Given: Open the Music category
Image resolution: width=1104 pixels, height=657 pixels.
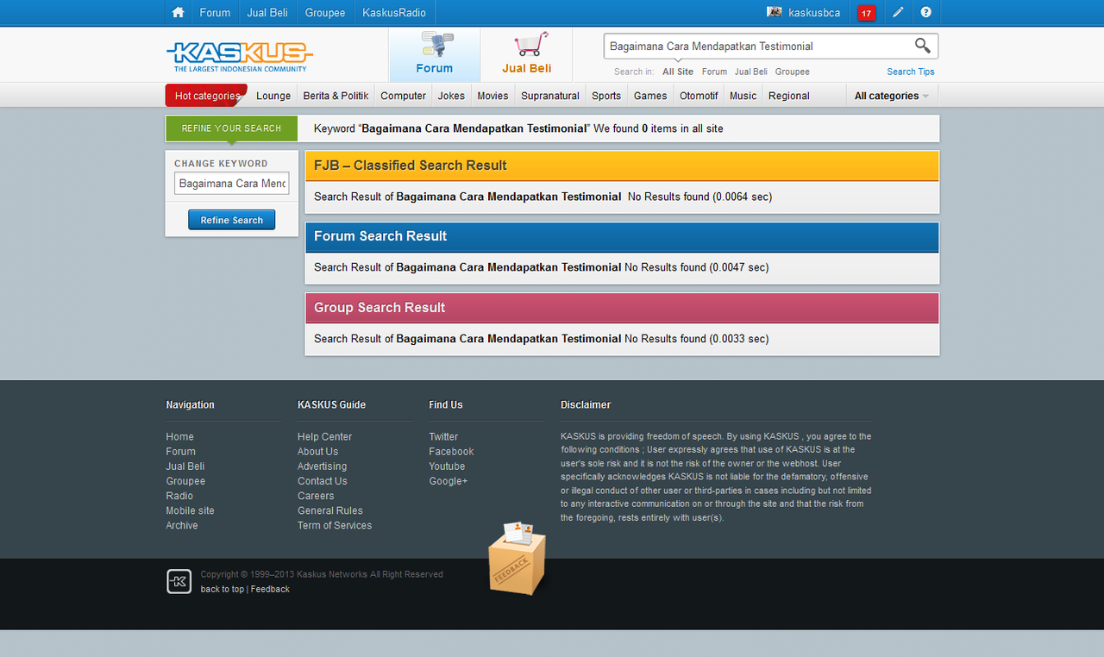Looking at the screenshot, I should coord(743,96).
